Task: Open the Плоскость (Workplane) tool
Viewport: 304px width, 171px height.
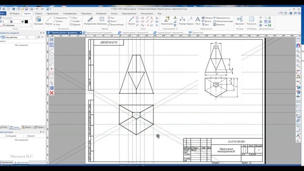Action: (x=251, y=21)
